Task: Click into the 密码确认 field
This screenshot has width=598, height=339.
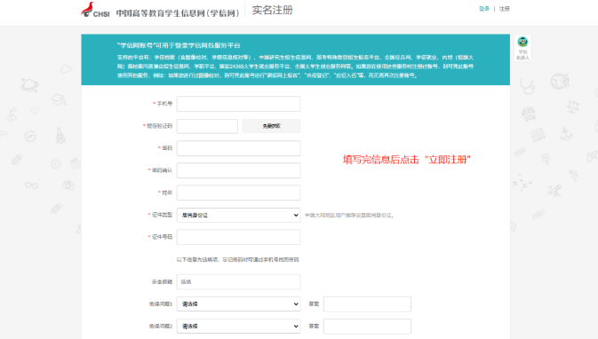Action: [238, 170]
